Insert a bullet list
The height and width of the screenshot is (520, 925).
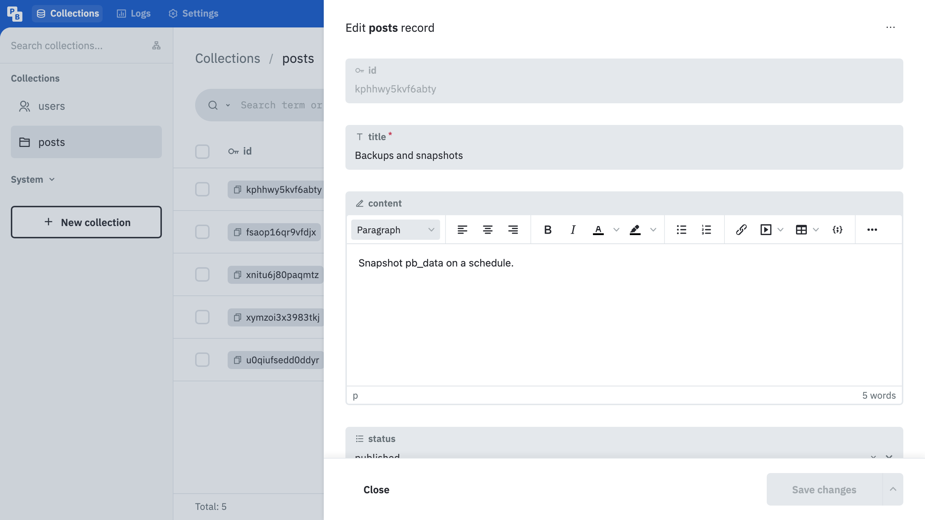(681, 230)
